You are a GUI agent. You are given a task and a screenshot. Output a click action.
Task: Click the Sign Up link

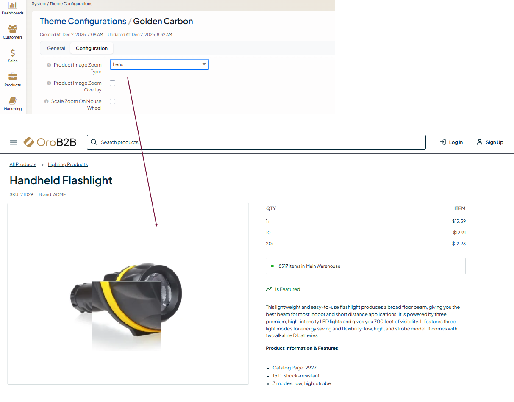click(490, 142)
